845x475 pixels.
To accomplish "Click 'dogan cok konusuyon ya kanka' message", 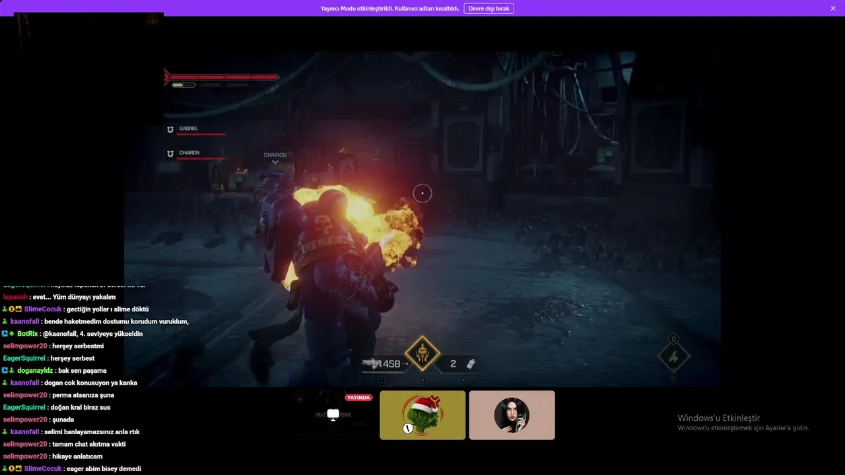I will [91, 383].
